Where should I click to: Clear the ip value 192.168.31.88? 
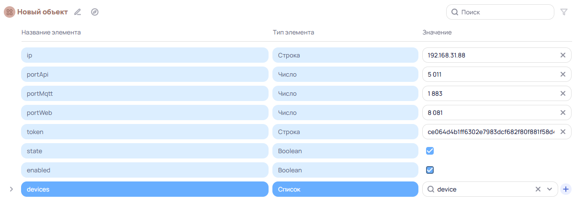[x=563, y=55]
